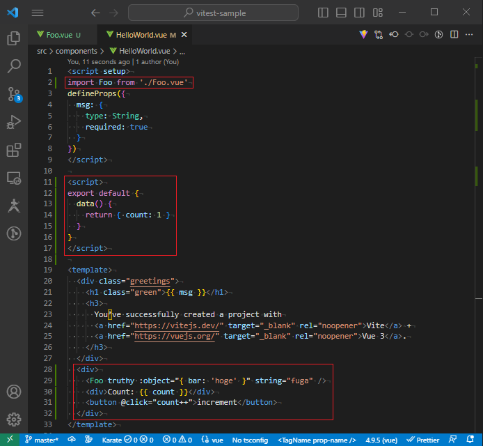Open the Karate runner view in the activity bar
This screenshot has width=483, height=446.
pyautogui.click(x=13, y=206)
